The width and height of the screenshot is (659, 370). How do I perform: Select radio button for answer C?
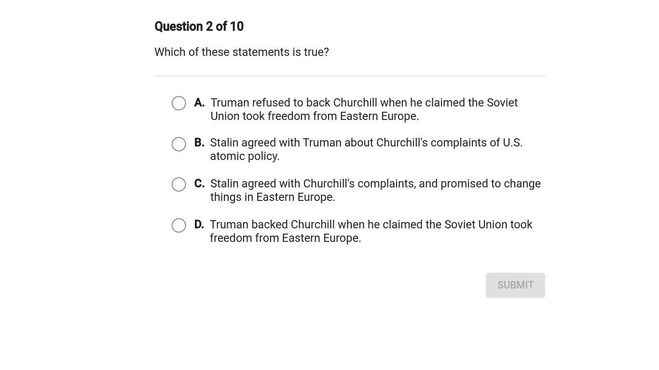178,185
